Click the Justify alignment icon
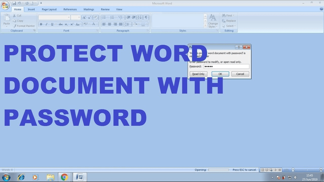Screen dimensions: 324x182 pos(121,24)
